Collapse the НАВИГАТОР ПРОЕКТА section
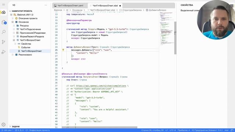Image resolution: width=235 pixels, height=132 pixels. [10, 11]
